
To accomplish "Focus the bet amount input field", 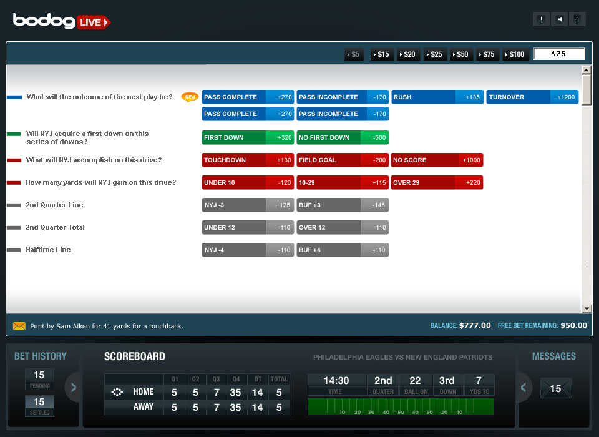I will click(x=559, y=54).
